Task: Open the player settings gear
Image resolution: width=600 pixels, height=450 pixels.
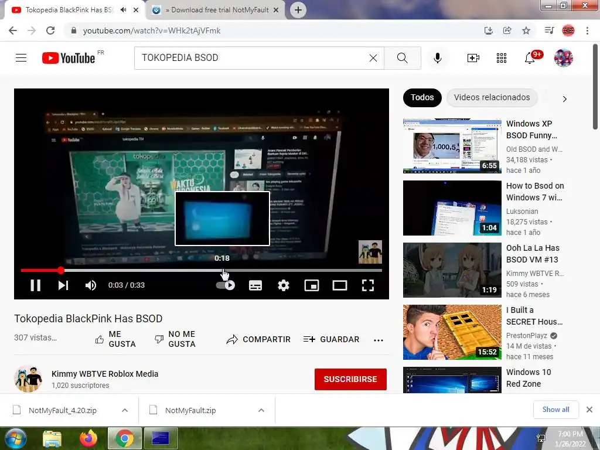Action: [x=284, y=285]
